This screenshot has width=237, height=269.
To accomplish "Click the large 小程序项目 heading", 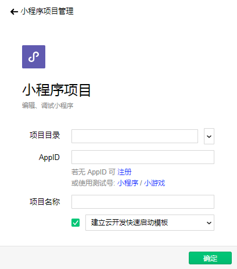I will coord(56,90).
